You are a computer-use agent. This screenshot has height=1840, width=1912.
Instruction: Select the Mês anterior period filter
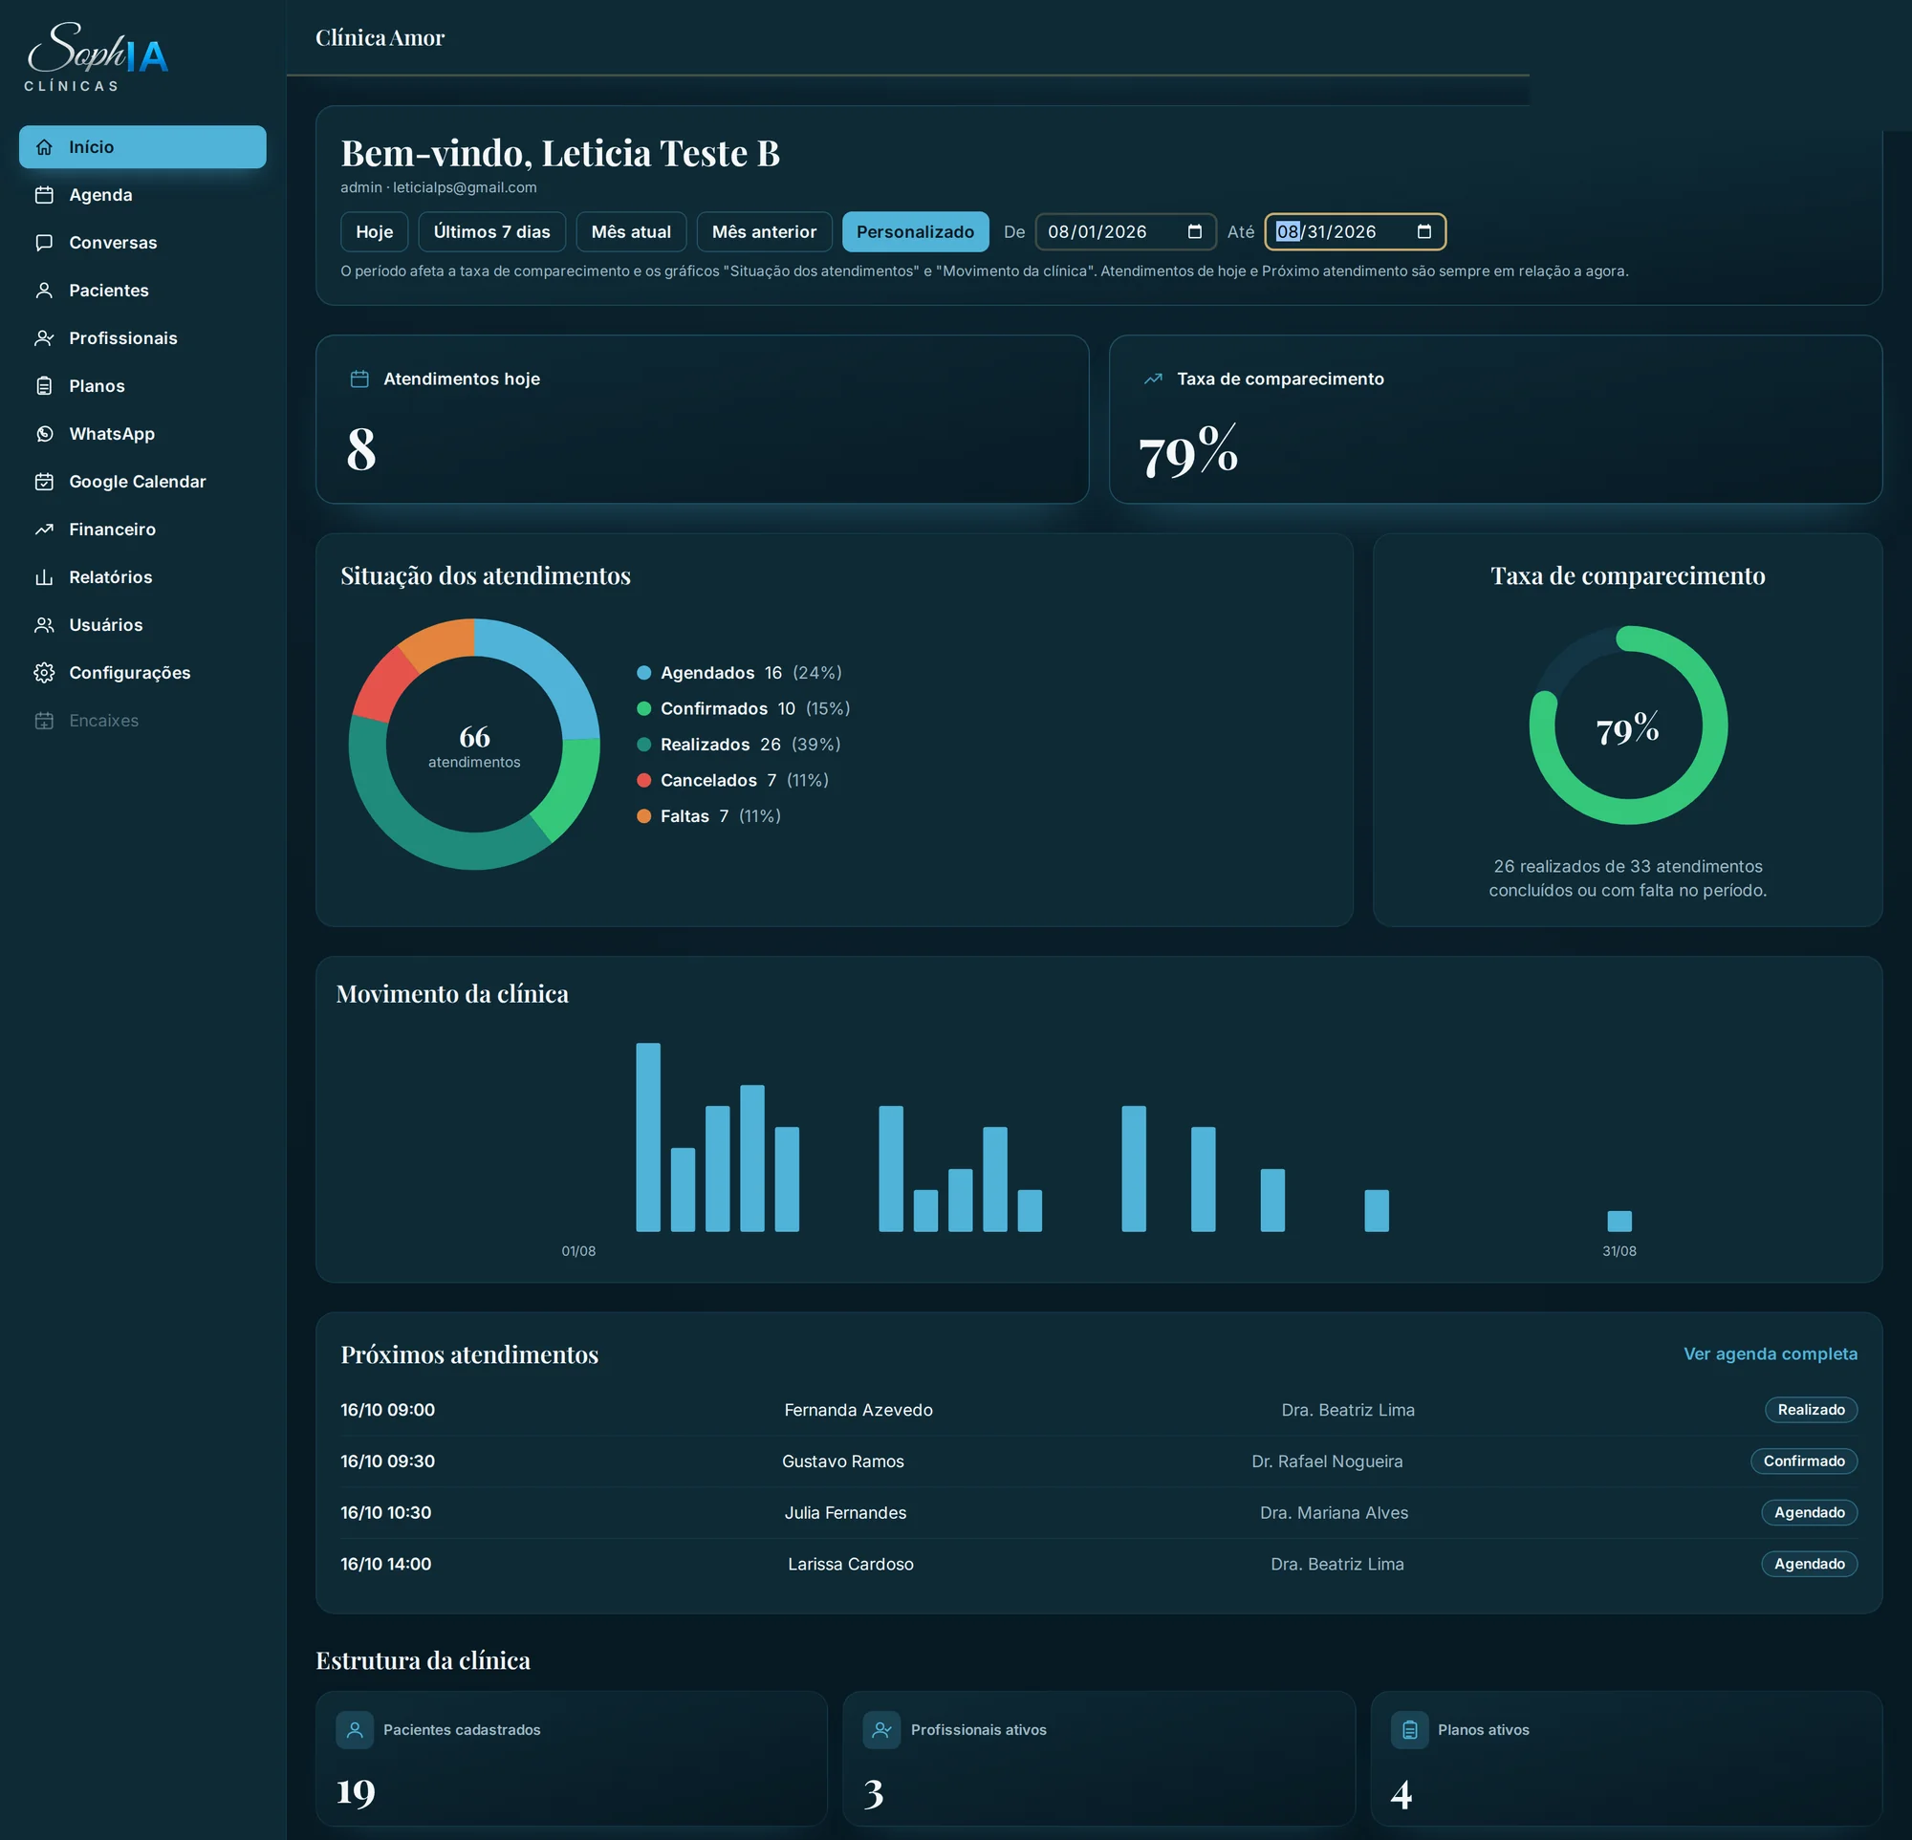[764, 232]
